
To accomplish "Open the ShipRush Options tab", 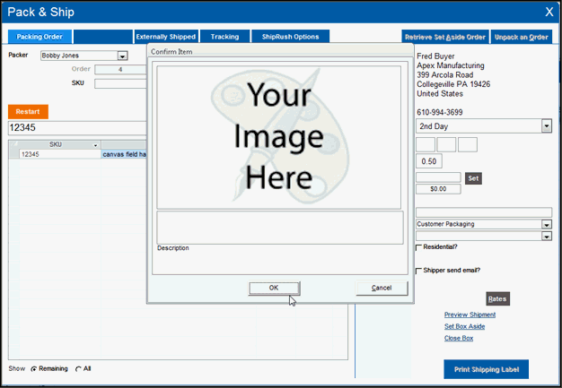I will click(290, 37).
